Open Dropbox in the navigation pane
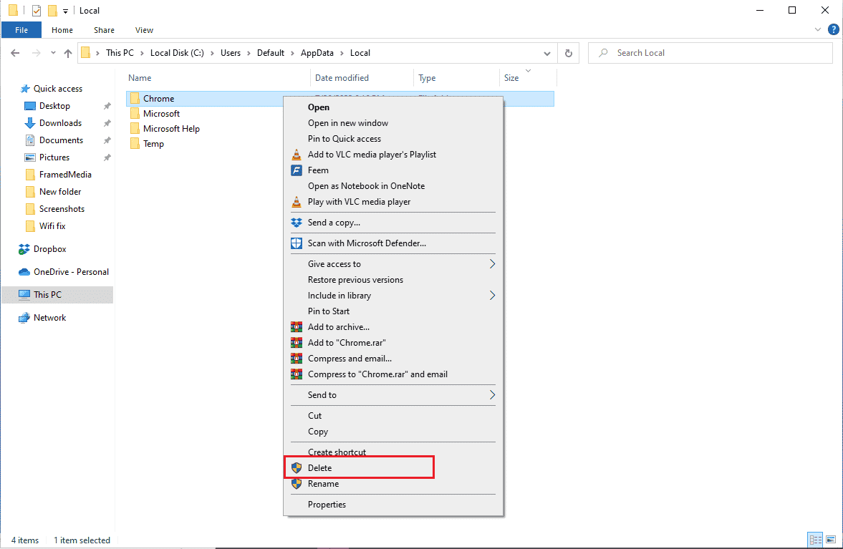843x549 pixels. 49,249
